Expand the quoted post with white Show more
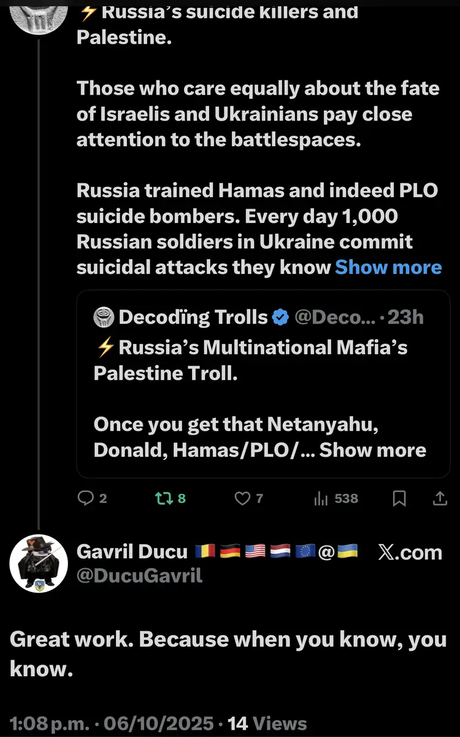 coord(373,450)
